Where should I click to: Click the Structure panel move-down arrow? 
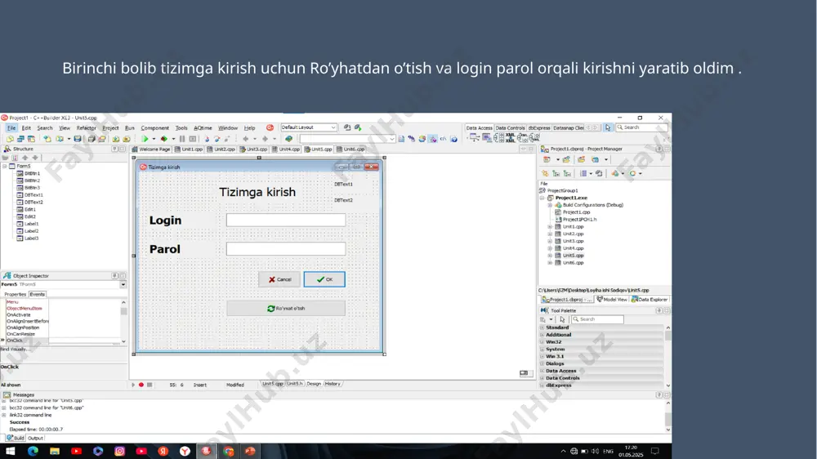35,158
